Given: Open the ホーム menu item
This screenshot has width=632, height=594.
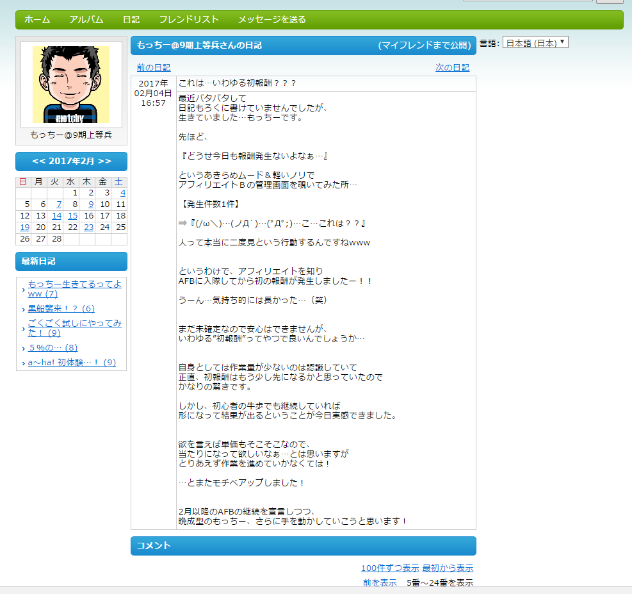Looking at the screenshot, I should [37, 20].
